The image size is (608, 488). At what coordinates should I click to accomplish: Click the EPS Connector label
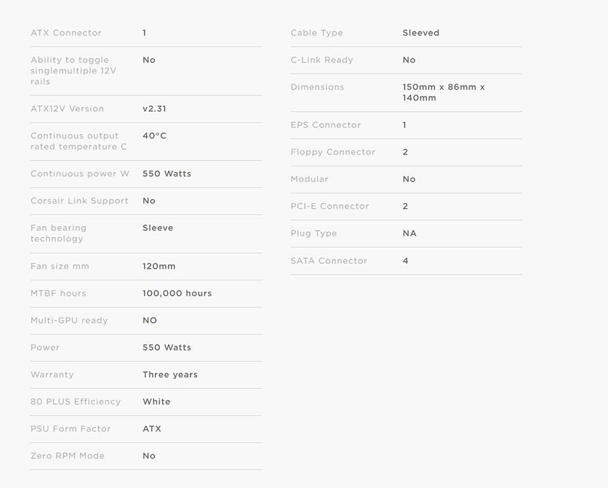(x=325, y=125)
